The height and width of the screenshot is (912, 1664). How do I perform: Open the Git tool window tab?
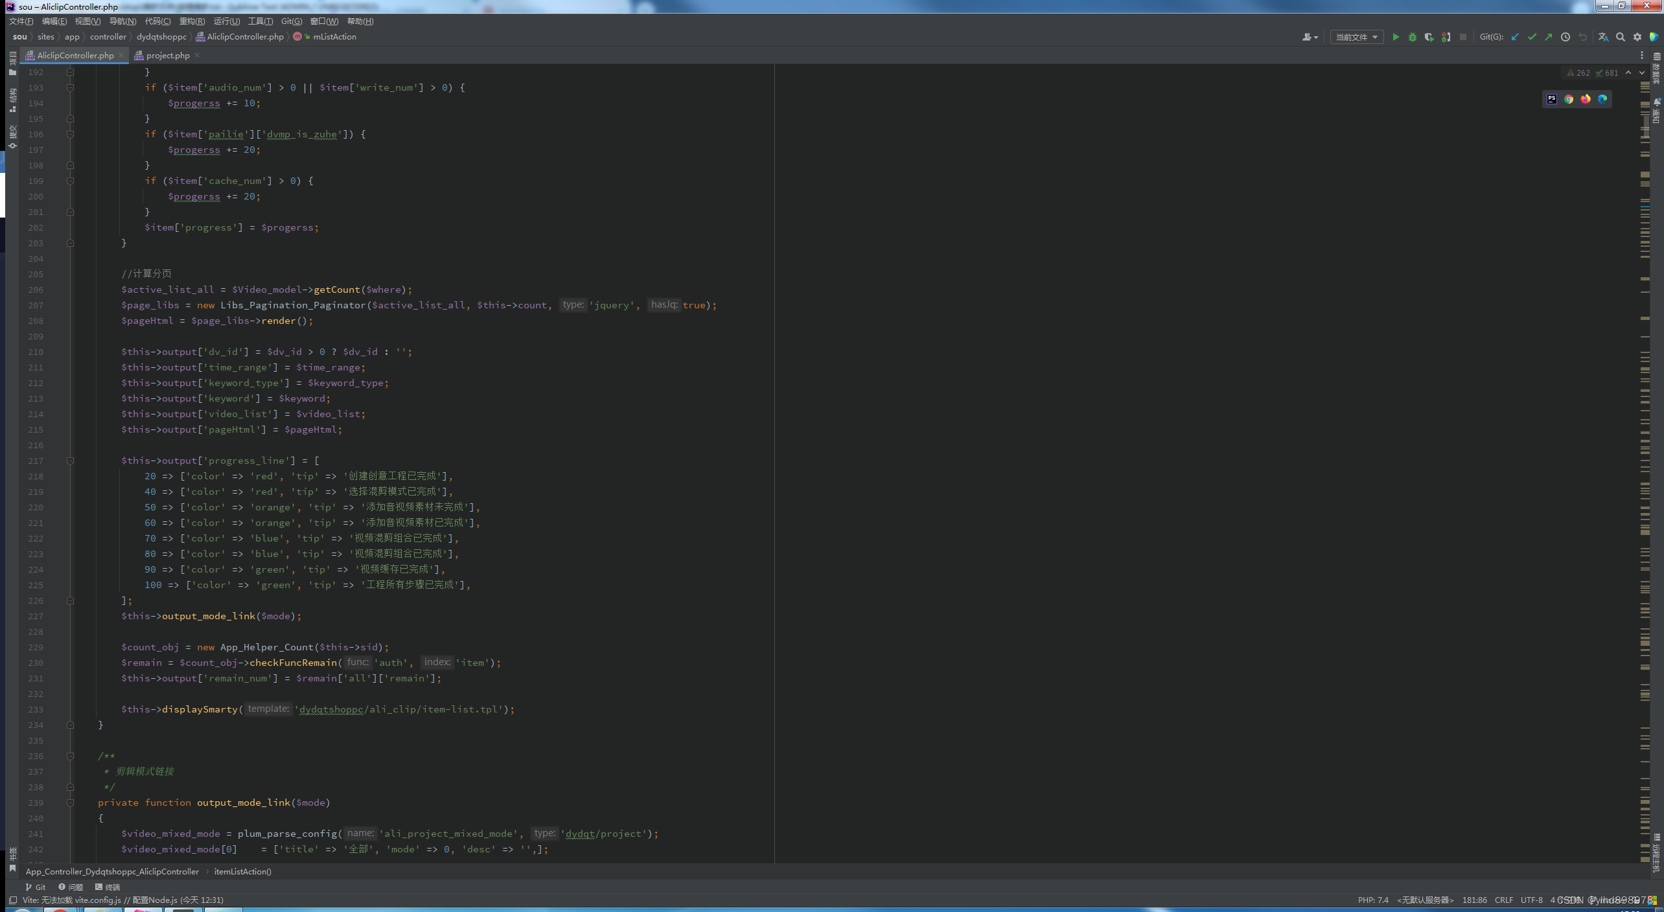pyautogui.click(x=36, y=887)
